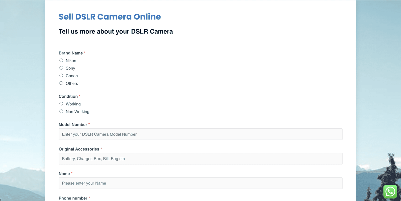401x201 pixels.
Task: Select the Nikon brand radio button
Action: point(61,60)
